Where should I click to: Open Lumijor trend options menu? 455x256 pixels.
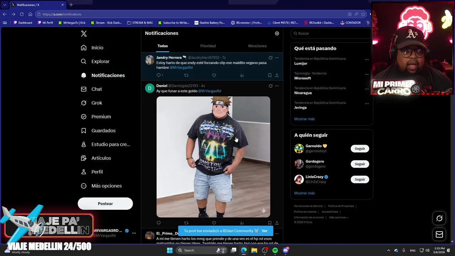367,59
